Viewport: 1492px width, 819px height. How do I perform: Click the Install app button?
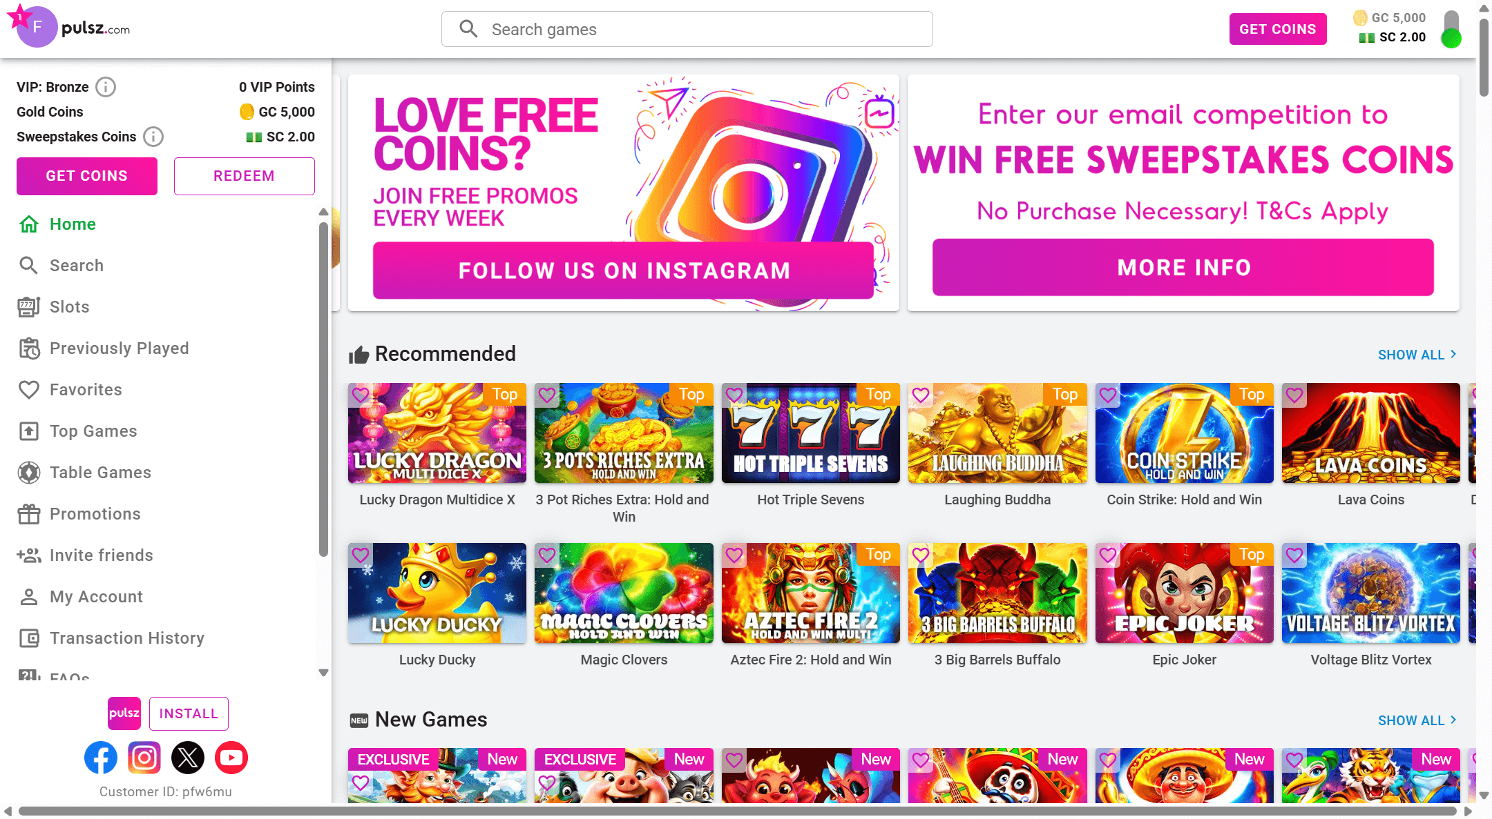[x=189, y=713]
